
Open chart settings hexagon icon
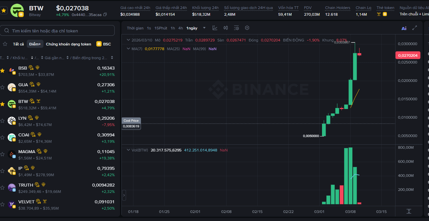tap(247, 28)
